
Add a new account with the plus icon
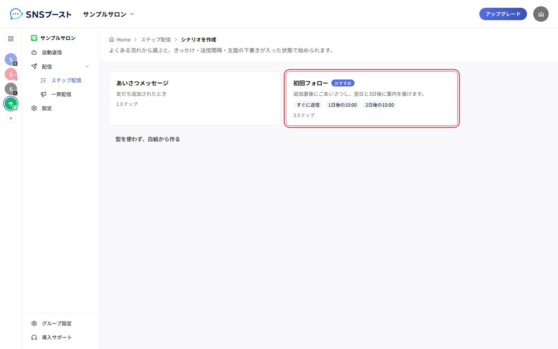pyautogui.click(x=11, y=118)
